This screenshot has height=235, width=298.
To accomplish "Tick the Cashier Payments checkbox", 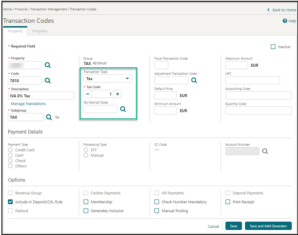I will pyautogui.click(x=86, y=193).
